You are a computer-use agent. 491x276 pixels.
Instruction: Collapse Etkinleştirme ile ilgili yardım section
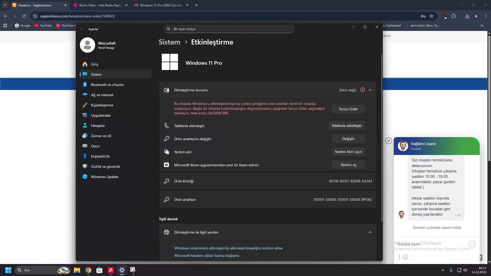370,232
